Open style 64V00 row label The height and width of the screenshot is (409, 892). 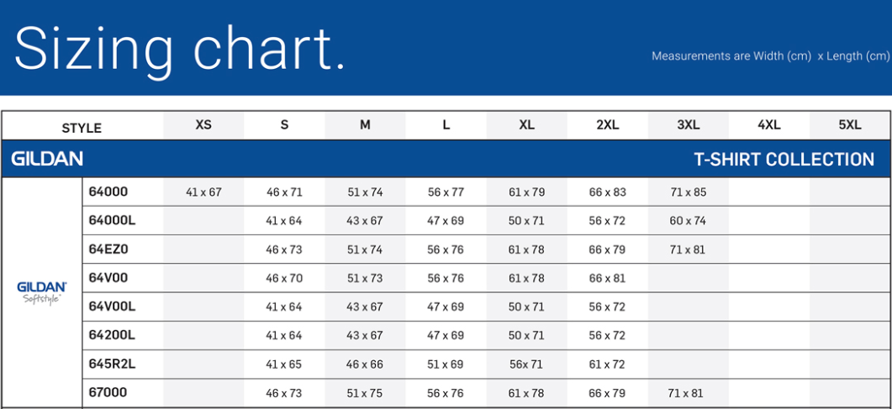point(108,277)
